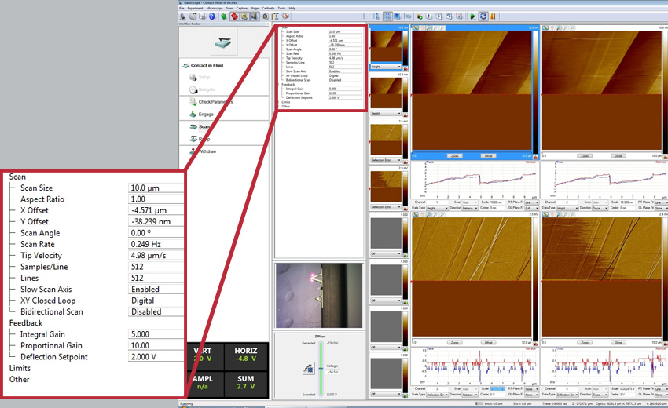Close the Workflow Toolbar pane
Viewport: 668px width, 408px height.
[267, 24]
